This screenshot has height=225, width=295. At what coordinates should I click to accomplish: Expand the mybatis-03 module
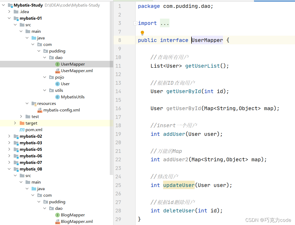[x=9, y=143]
